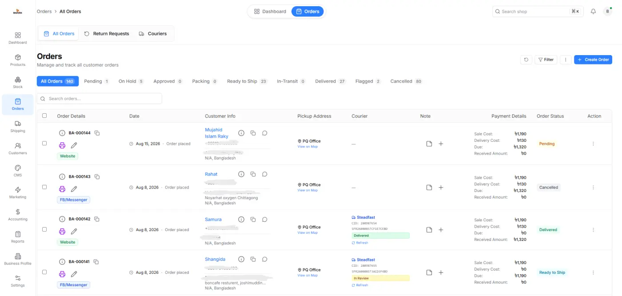This screenshot has width=622, height=296.
Task: Open Dashboard in the left sidebar
Action: pyautogui.click(x=18, y=38)
